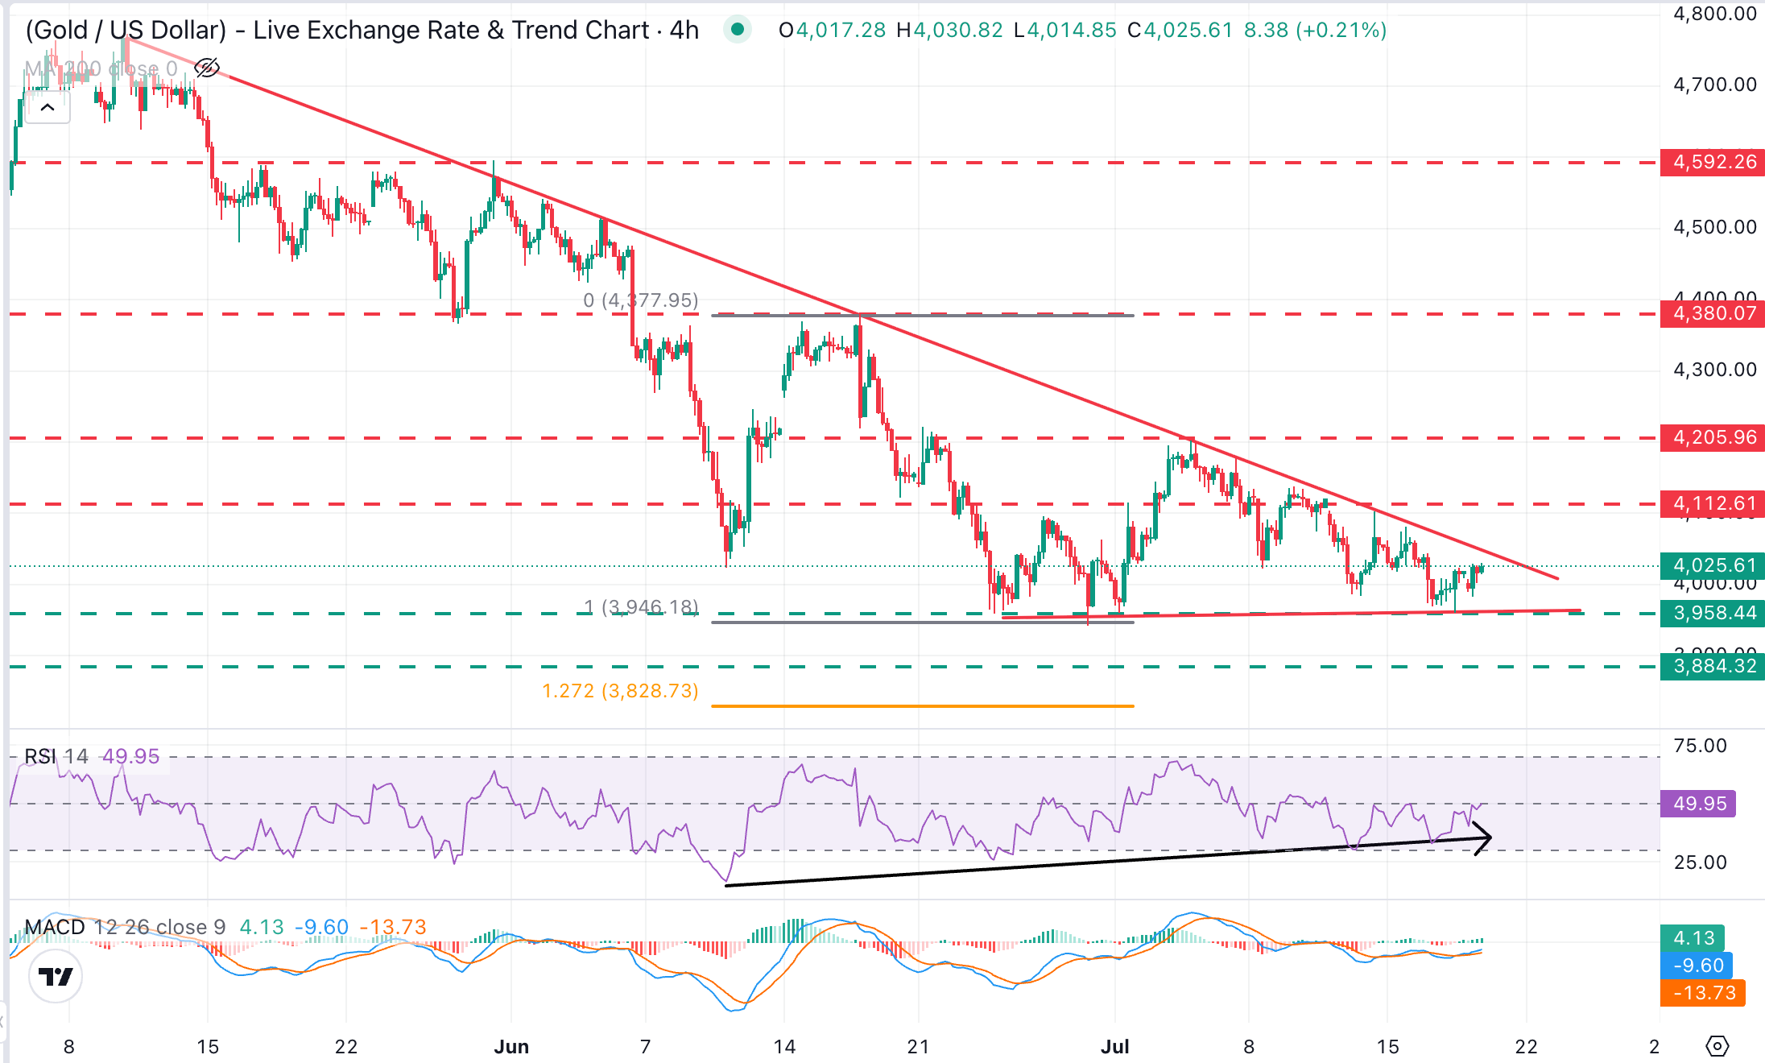
Task: Click the Jul date on time axis
Action: pyautogui.click(x=1115, y=1047)
